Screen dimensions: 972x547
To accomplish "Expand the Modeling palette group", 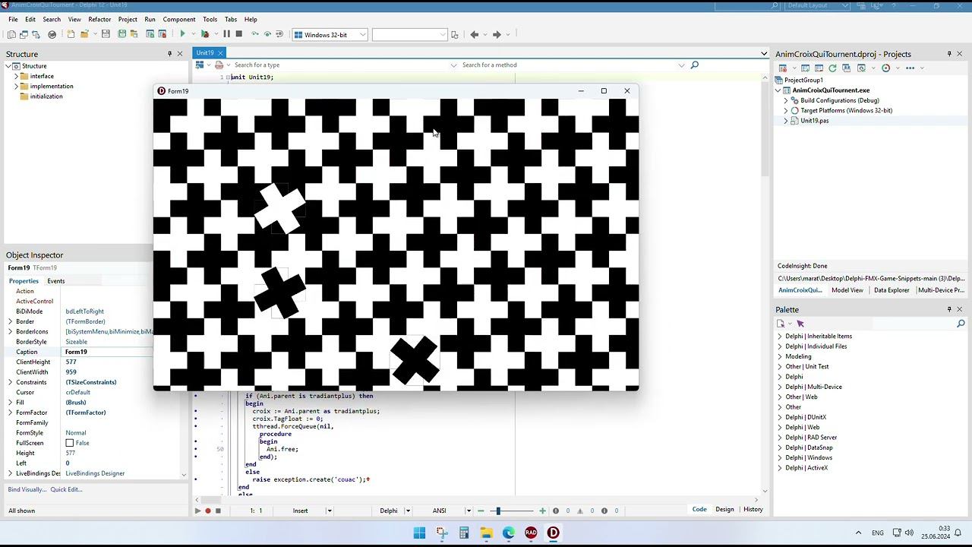I will 780,356.
